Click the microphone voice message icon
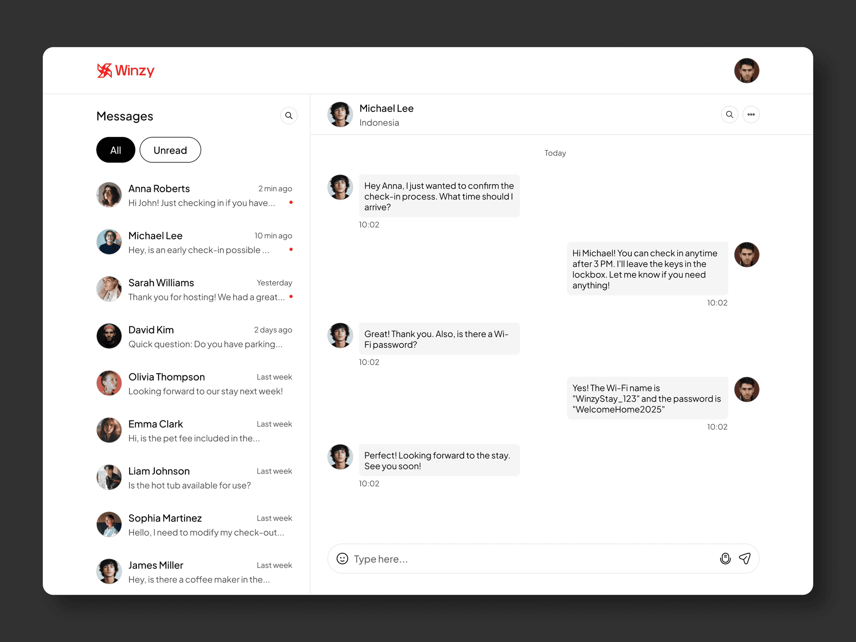Screen dimensions: 856x642 725,559
